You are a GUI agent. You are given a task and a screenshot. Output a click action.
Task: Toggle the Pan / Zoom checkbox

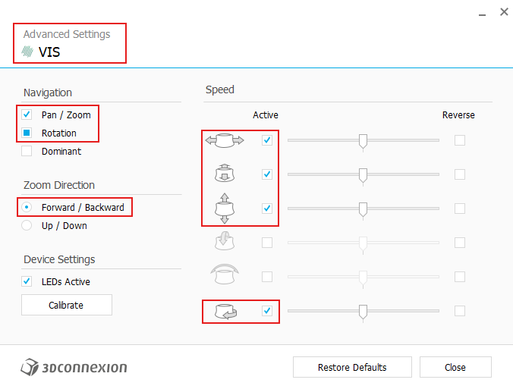coord(27,115)
